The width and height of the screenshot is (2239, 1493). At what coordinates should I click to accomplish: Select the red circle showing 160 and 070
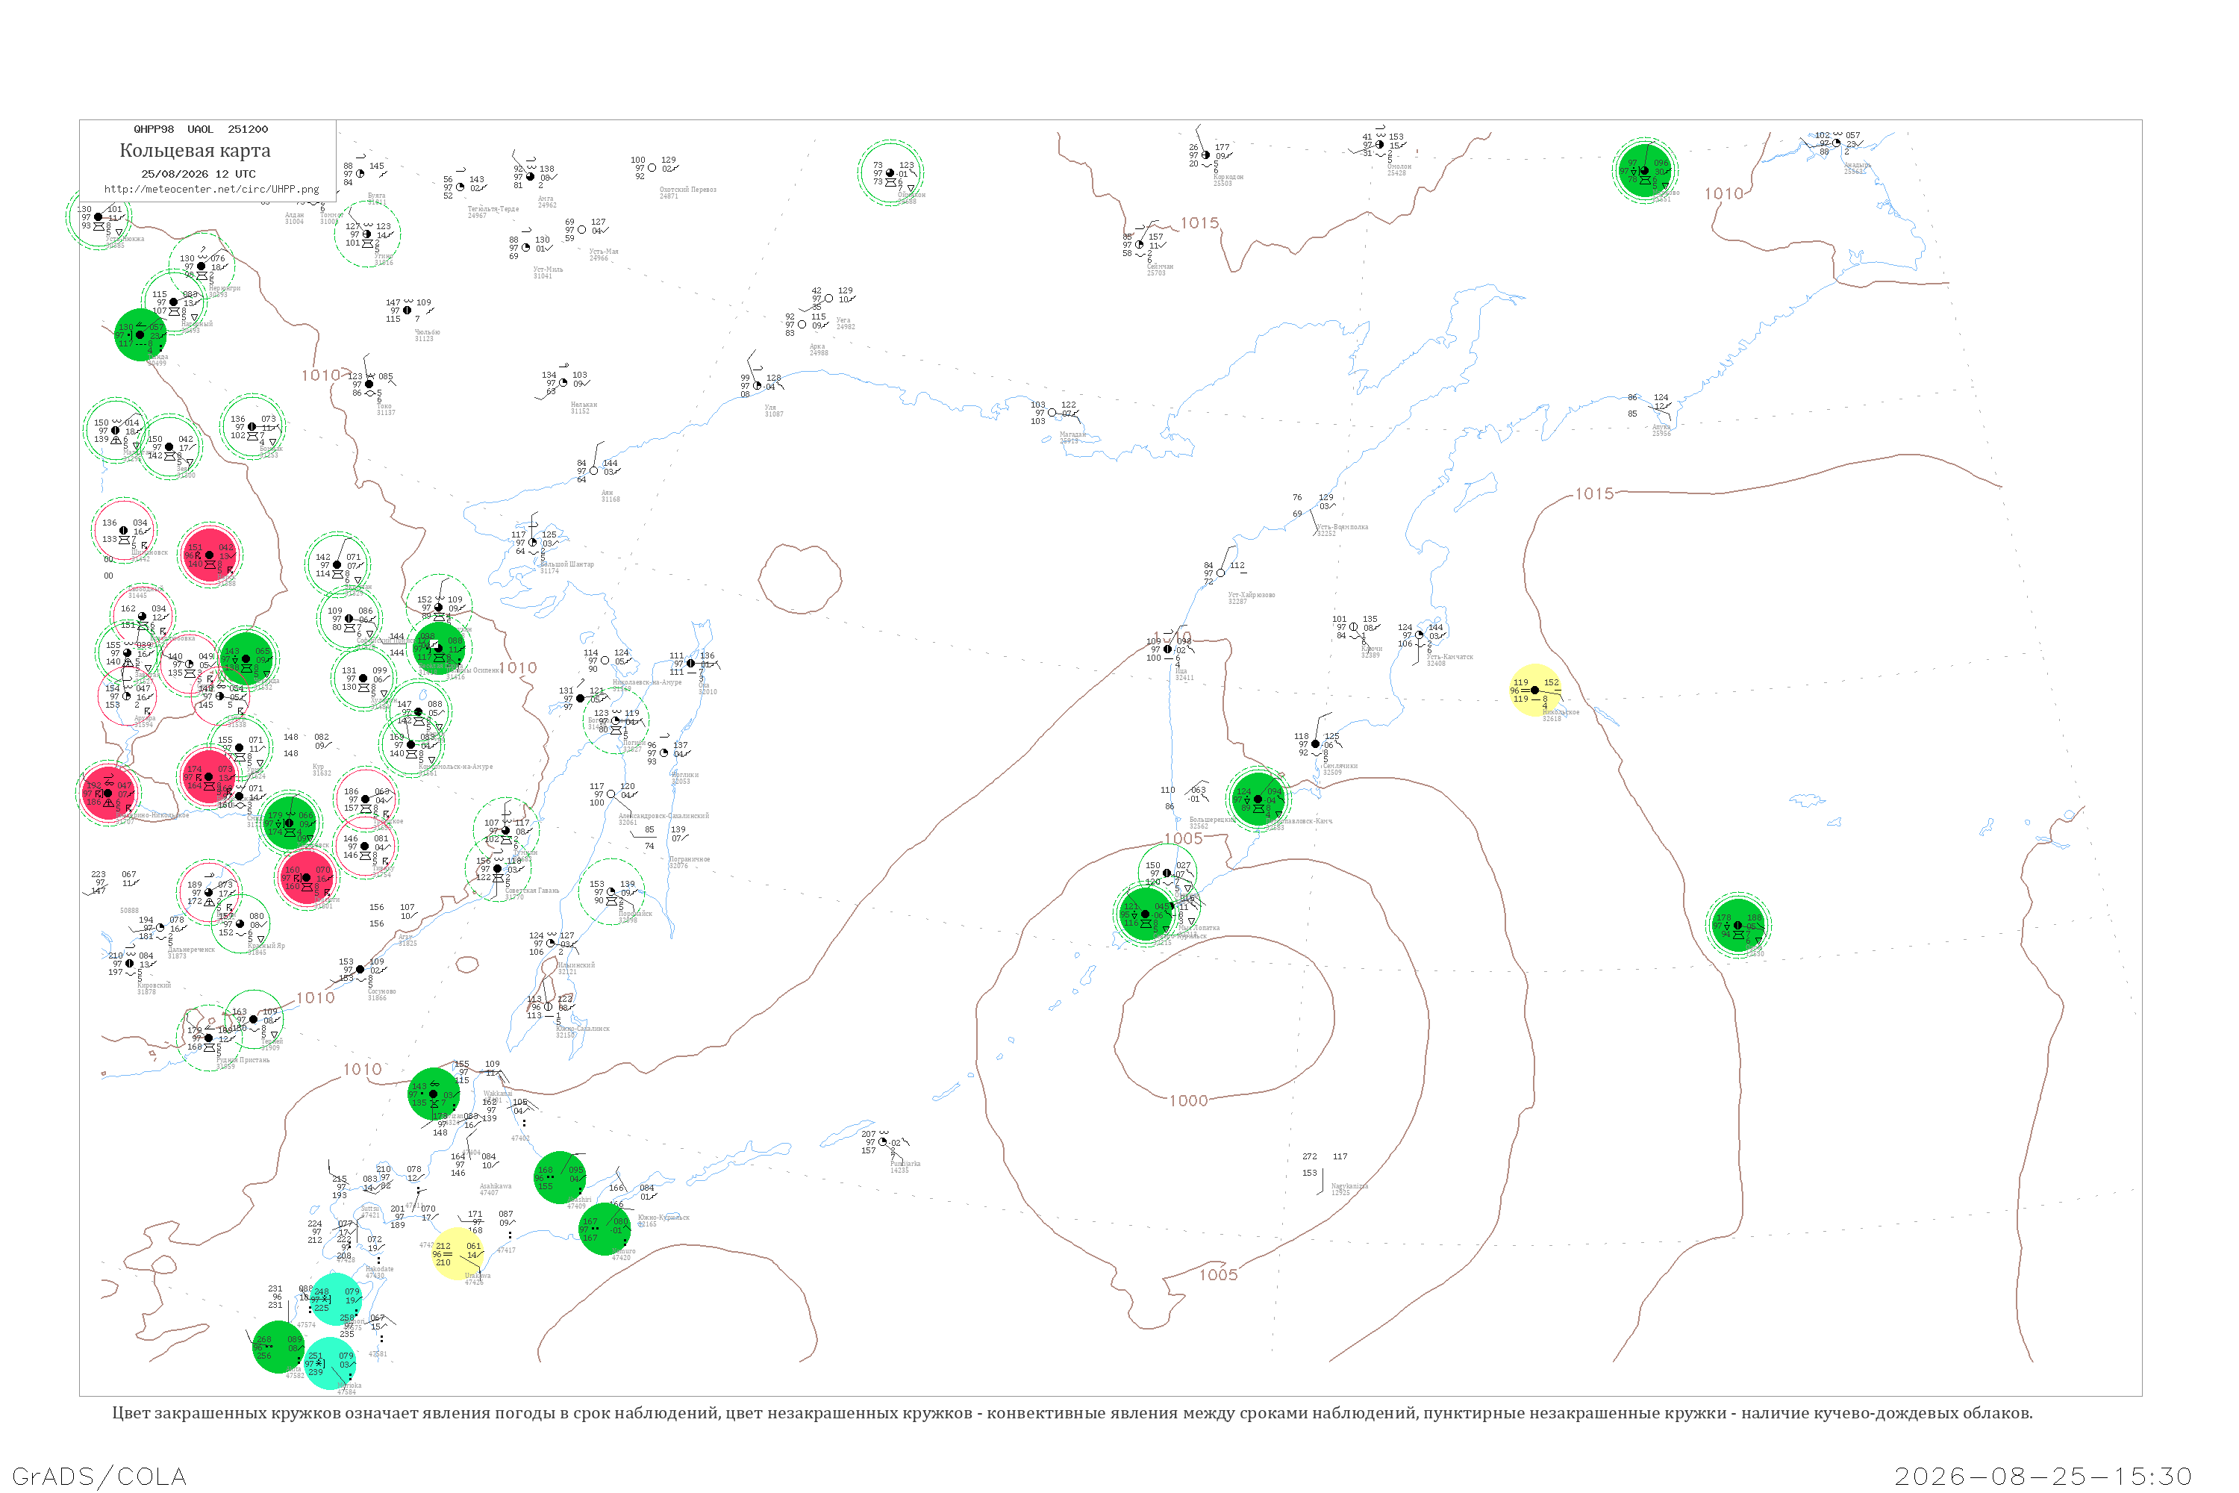pyautogui.click(x=307, y=878)
